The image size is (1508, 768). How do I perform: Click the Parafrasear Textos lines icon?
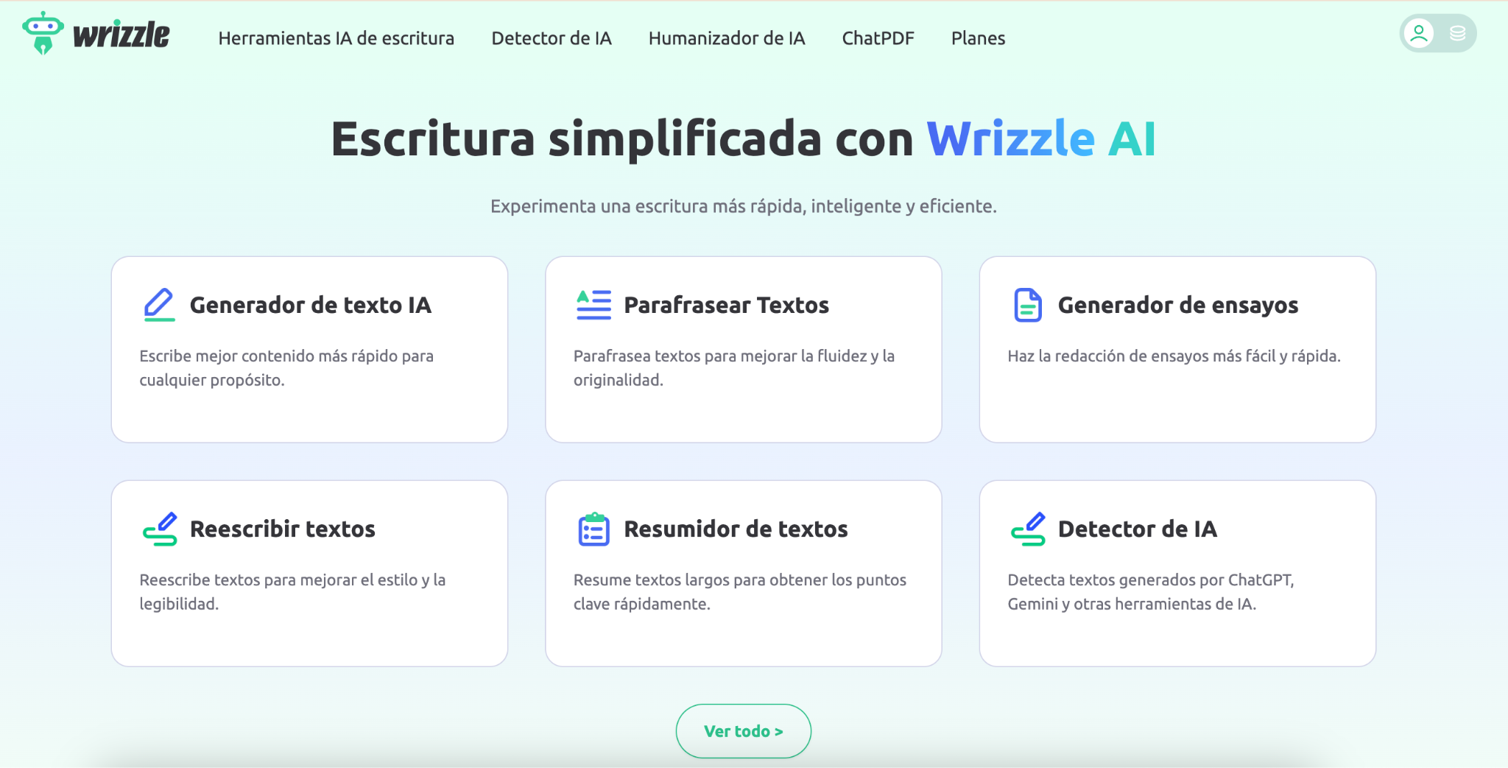(593, 305)
